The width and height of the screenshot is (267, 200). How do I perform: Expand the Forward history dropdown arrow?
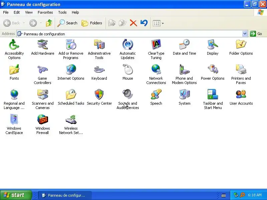coord(41,23)
